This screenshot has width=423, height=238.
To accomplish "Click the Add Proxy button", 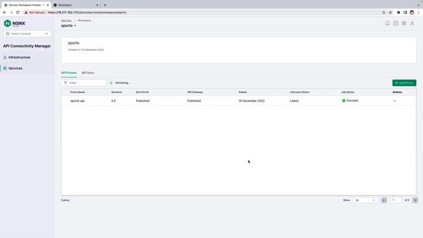I will pos(404,83).
